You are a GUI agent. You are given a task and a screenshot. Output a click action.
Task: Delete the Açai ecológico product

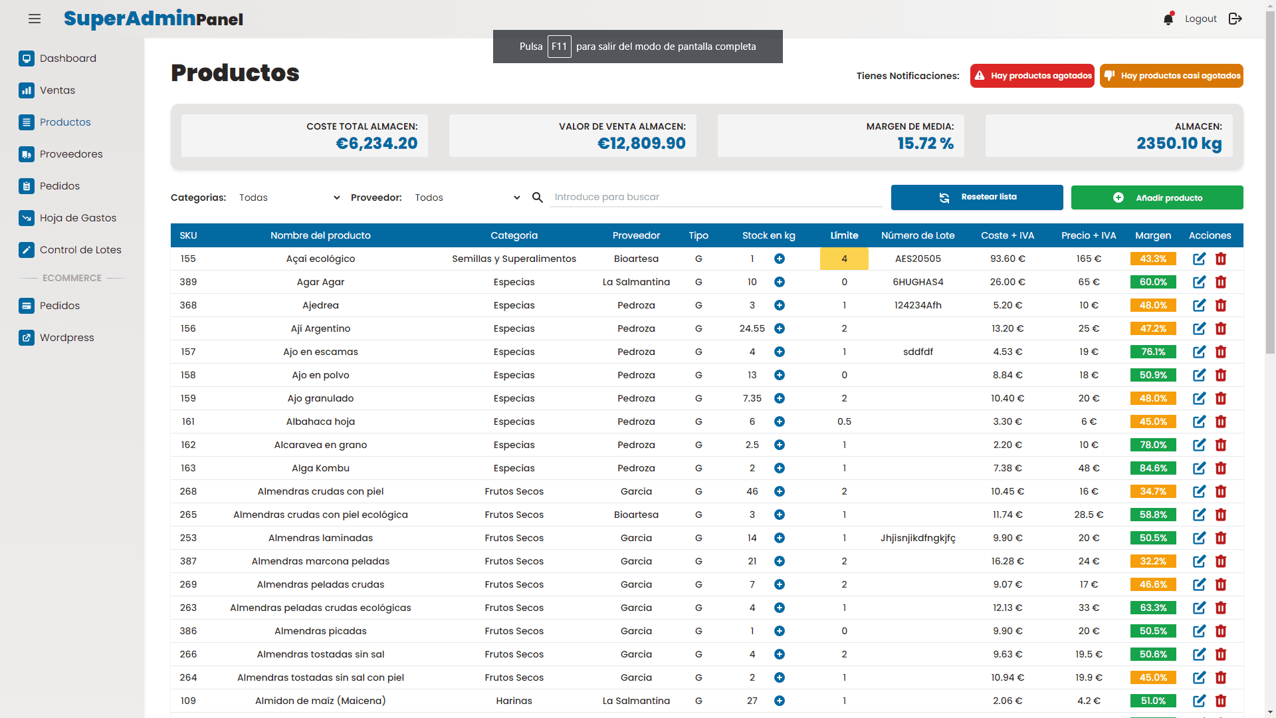pyautogui.click(x=1221, y=259)
